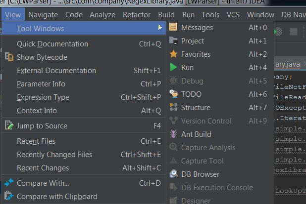Click the Messages tool window icon
Viewport: 306px width, 204px height.
173,28
